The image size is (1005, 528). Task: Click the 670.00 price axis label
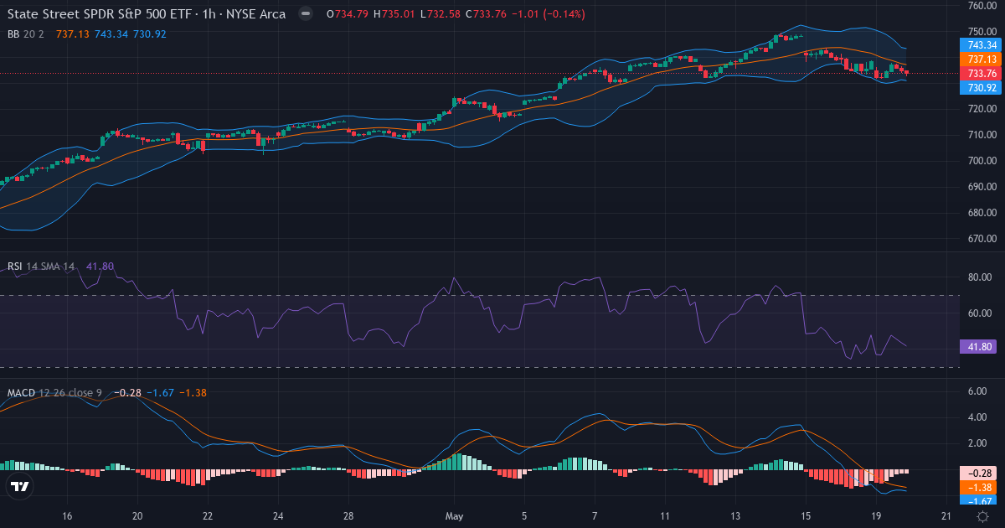tap(981, 239)
